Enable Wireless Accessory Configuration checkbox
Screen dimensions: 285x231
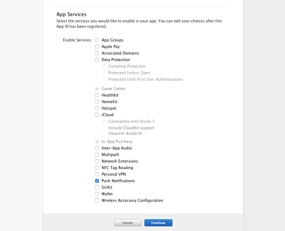(97, 200)
